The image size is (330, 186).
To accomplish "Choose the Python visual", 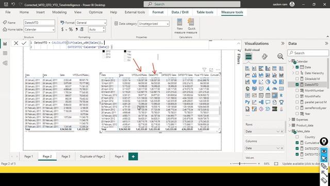I will pyautogui.click(x=247, y=102).
